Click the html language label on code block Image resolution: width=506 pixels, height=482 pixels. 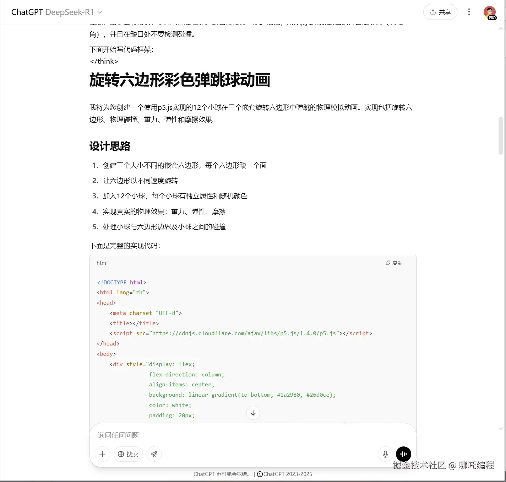pos(102,263)
